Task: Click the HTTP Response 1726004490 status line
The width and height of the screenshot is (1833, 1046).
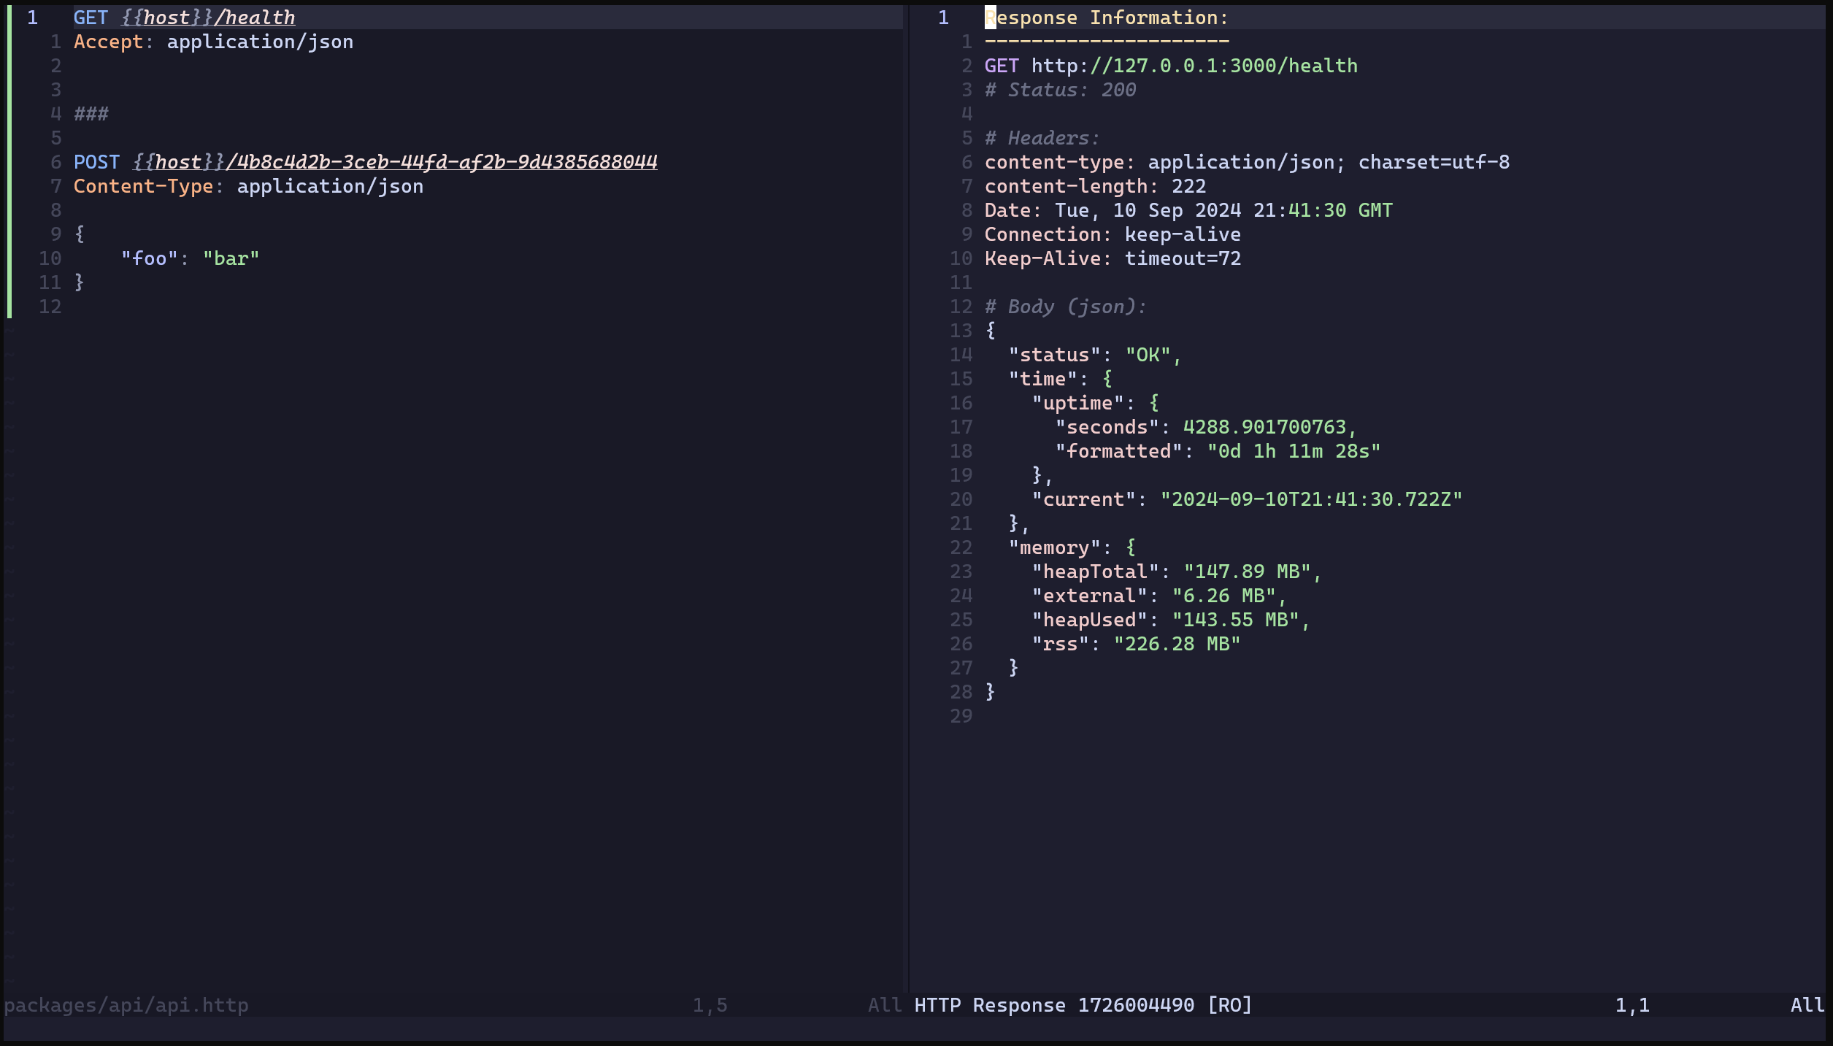Action: (x=1083, y=1005)
